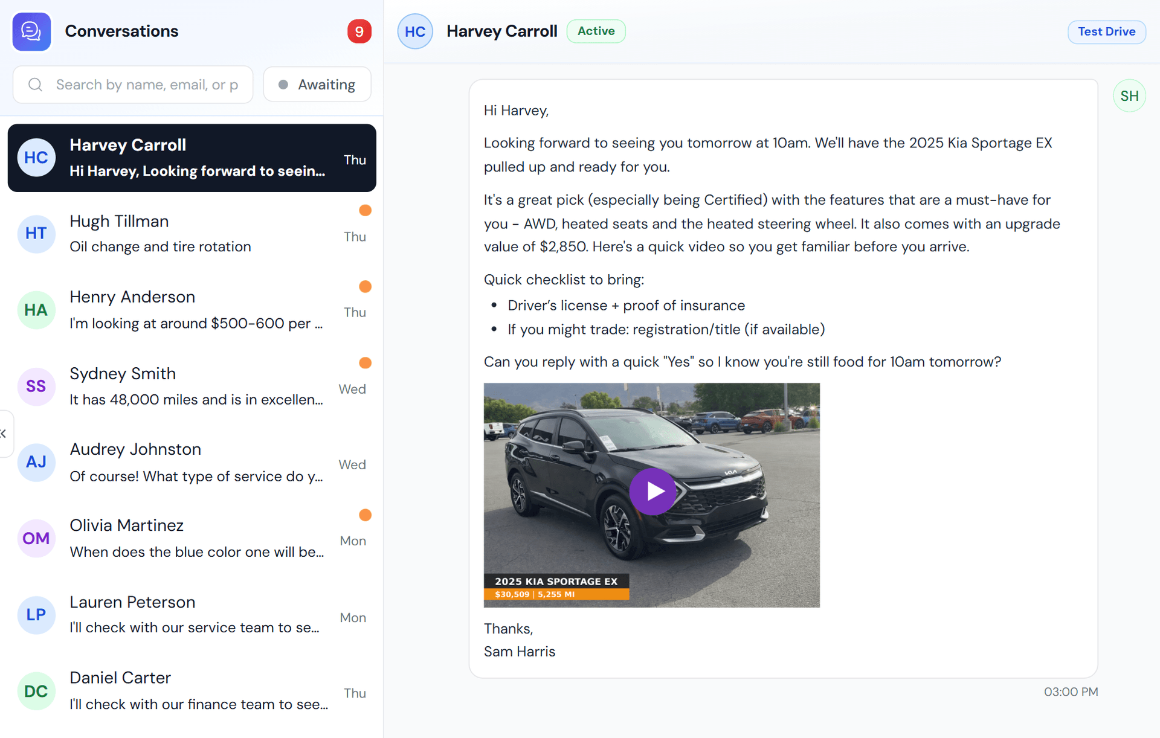1160x738 pixels.
Task: Click the SH sender avatar
Action: pos(1129,96)
